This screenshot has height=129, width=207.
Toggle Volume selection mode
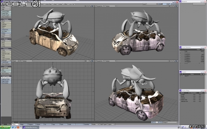coord(39,124)
